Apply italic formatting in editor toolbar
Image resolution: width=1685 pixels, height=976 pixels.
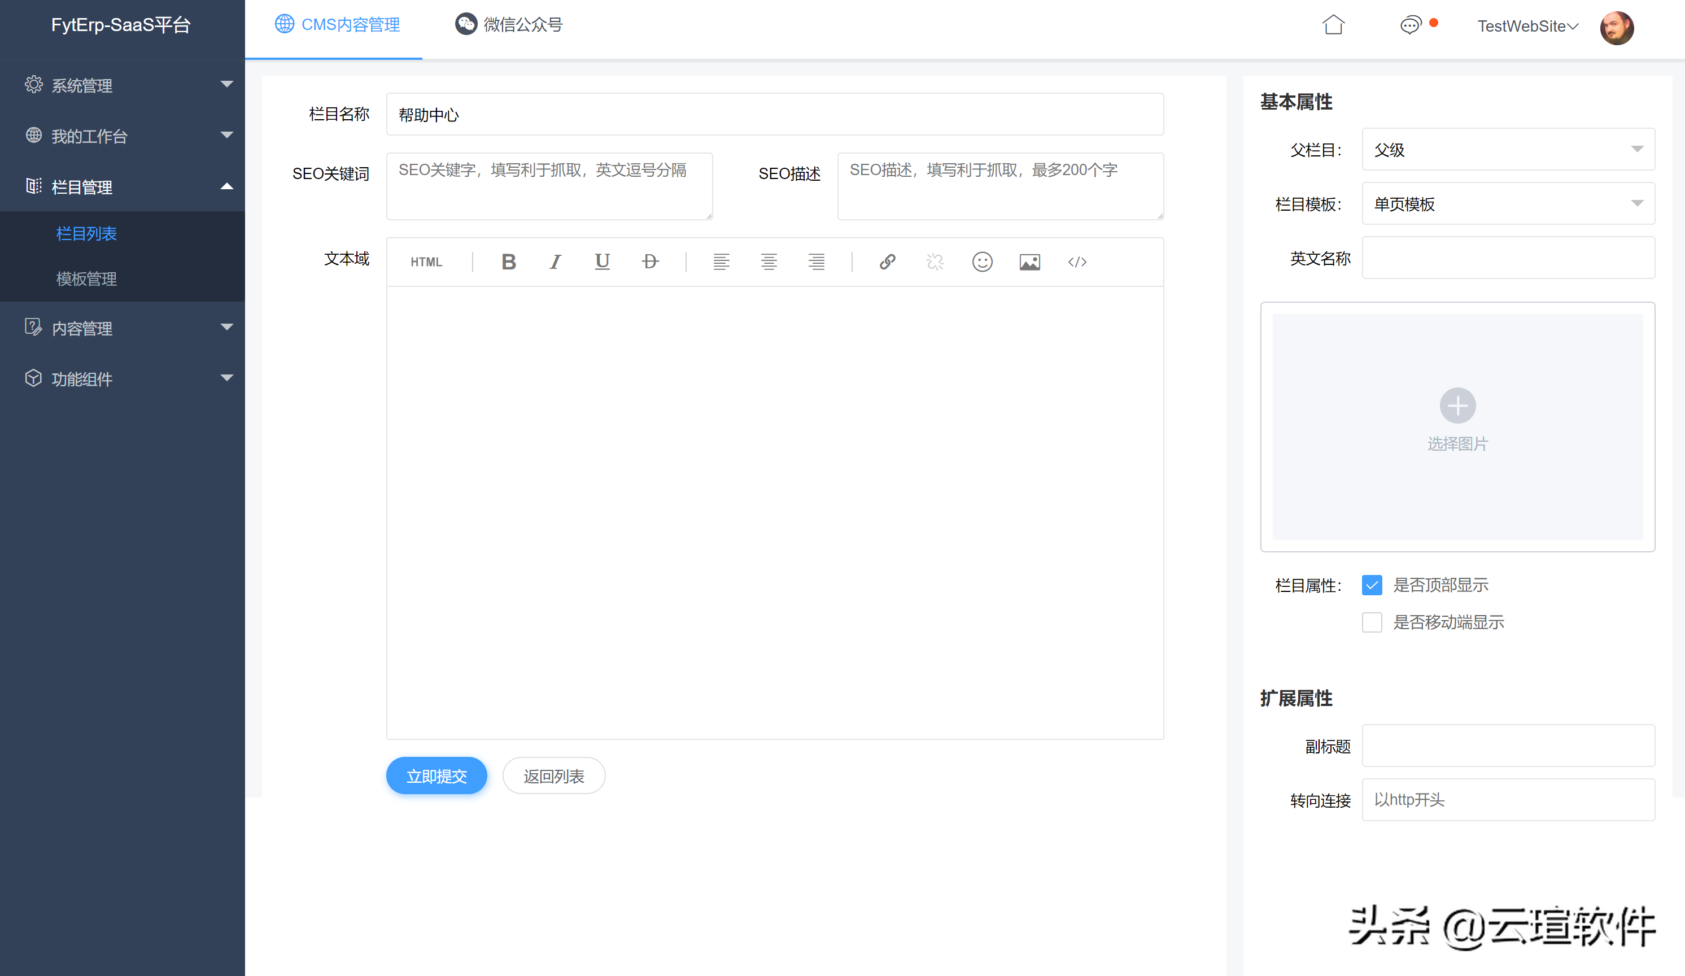555,262
